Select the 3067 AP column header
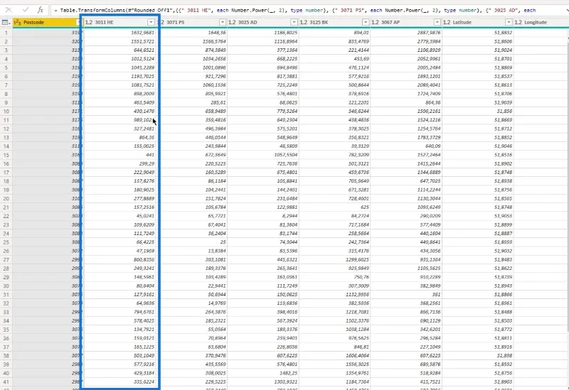Screen dimensions: 569x390 [405, 23]
